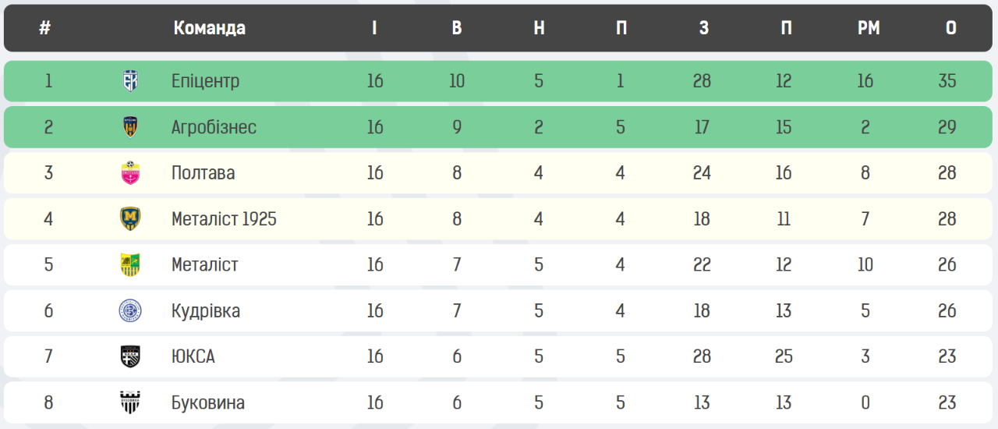The height and width of the screenshot is (429, 998).
Task: Click the black ЮКСА shield logo
Action: tap(130, 357)
